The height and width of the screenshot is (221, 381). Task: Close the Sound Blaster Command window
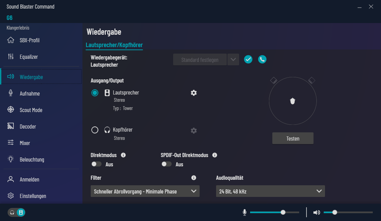[x=371, y=7]
